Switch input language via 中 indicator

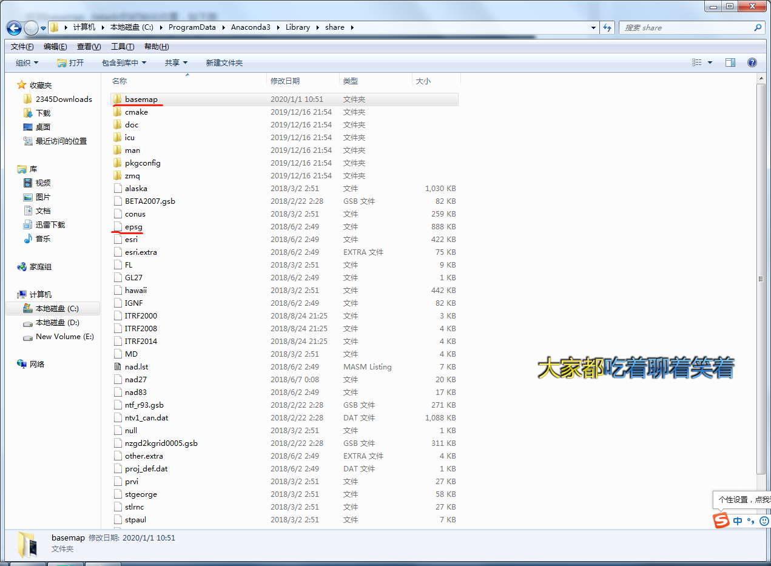tap(736, 521)
